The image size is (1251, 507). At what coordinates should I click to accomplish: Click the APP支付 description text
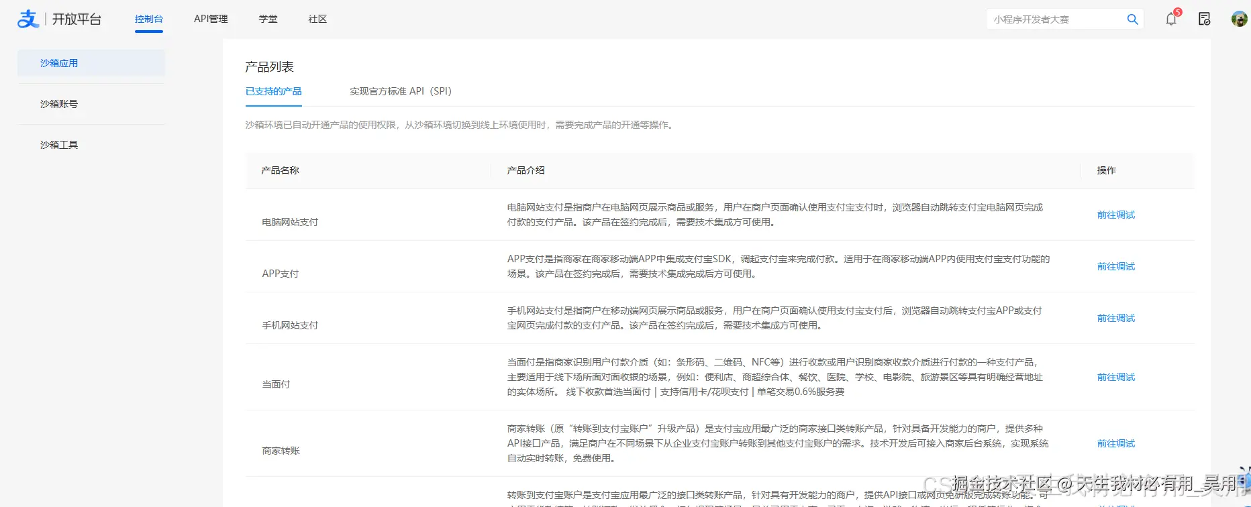point(778,266)
